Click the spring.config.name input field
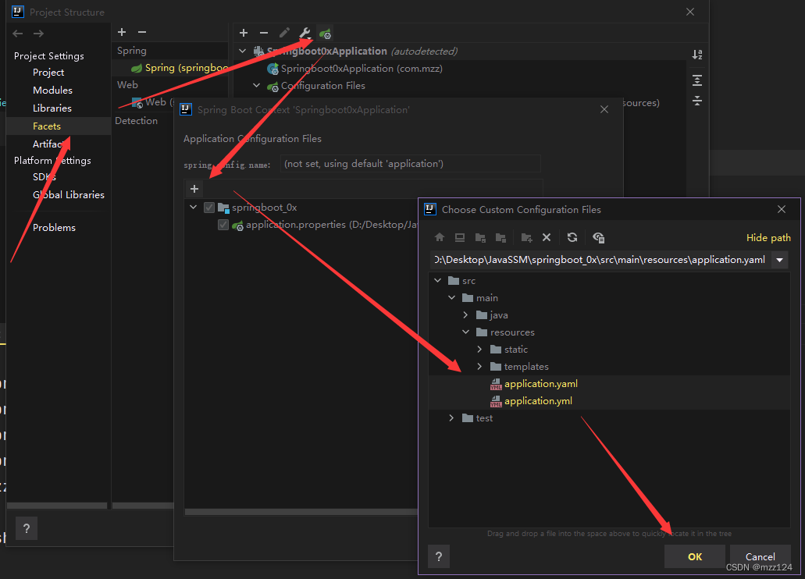This screenshot has width=805, height=579. pos(410,164)
